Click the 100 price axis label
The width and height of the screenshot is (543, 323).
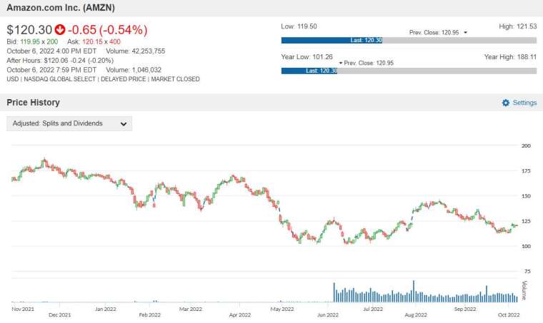pos(526,246)
